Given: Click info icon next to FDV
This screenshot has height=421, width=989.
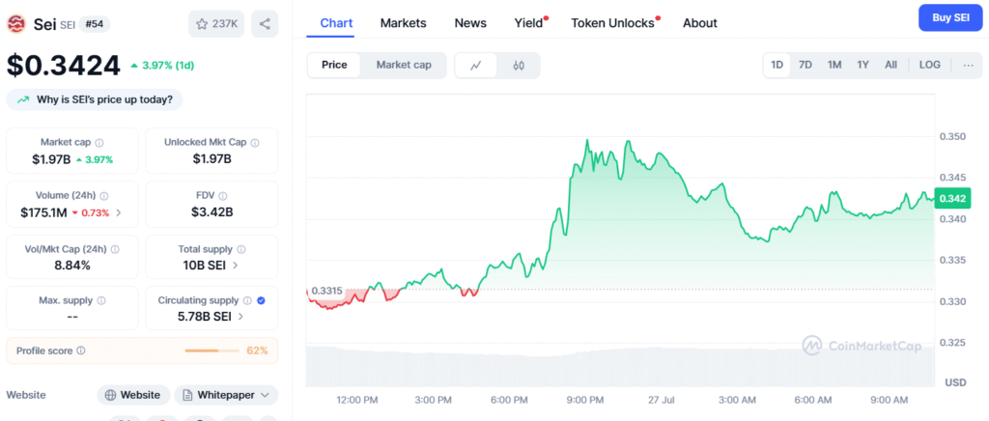Looking at the screenshot, I should coord(223,196).
